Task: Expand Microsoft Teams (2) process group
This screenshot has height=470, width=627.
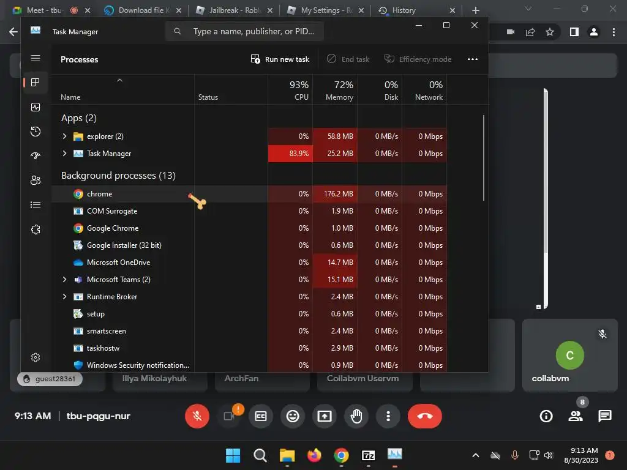Action: point(64,279)
